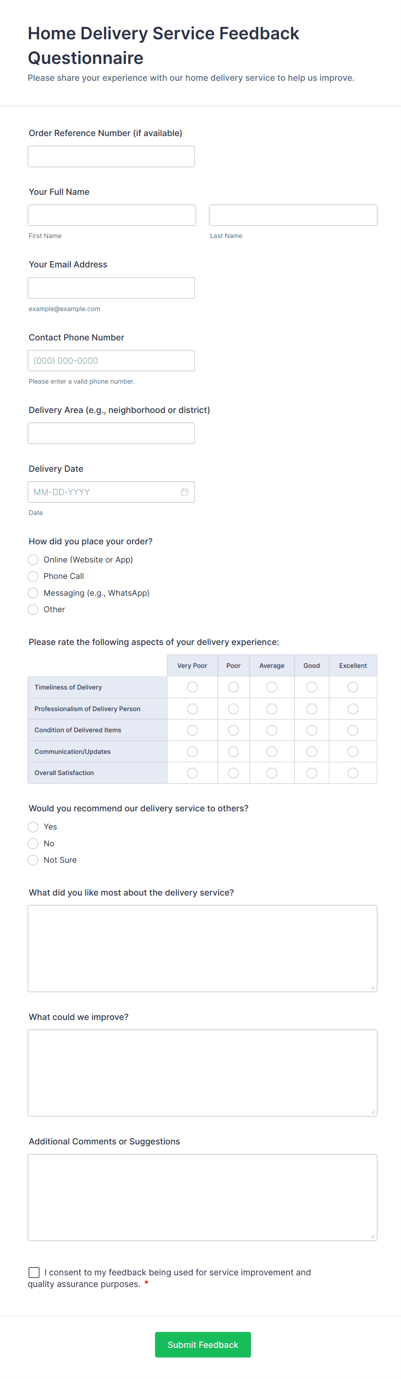Select "Yes" to recommend the delivery service

(x=33, y=826)
